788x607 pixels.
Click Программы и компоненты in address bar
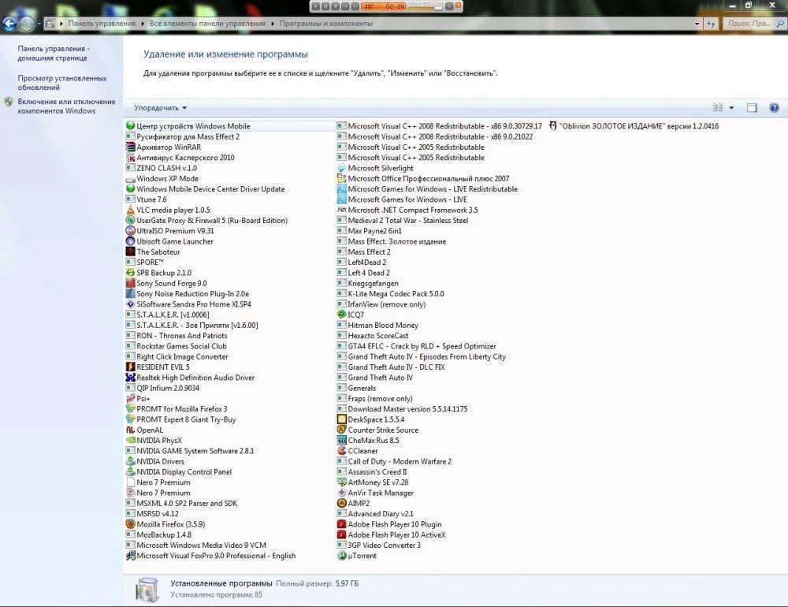[326, 23]
